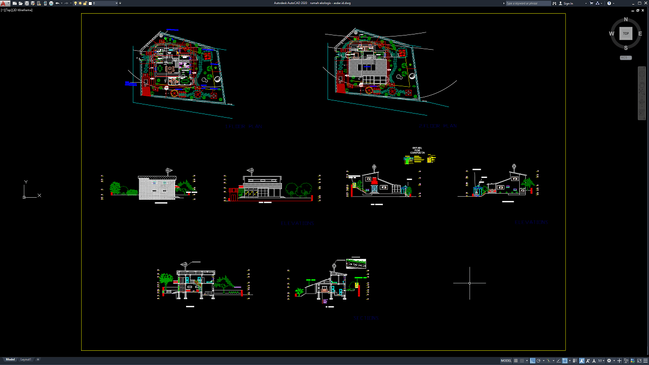649x365 pixels.
Task: Switch to the Layout1 tab
Action: coord(25,359)
